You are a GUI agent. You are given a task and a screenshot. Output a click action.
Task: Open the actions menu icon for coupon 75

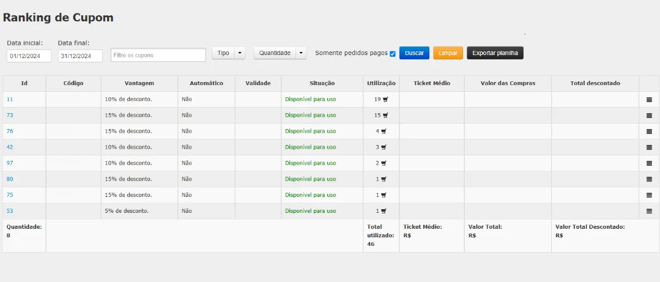coord(649,195)
